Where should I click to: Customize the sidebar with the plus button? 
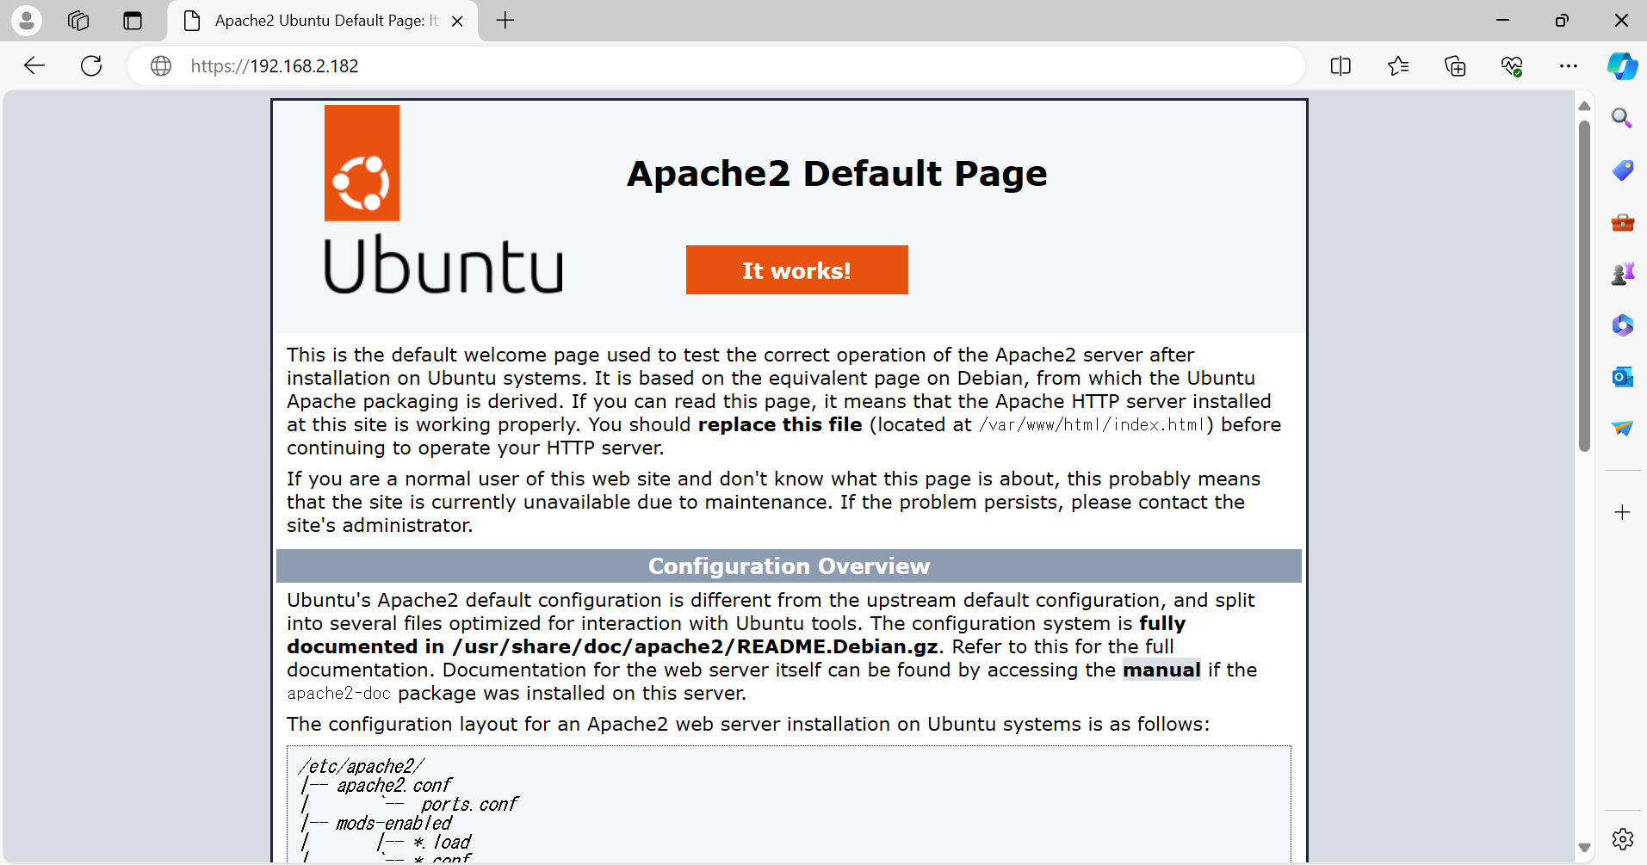(x=1623, y=512)
